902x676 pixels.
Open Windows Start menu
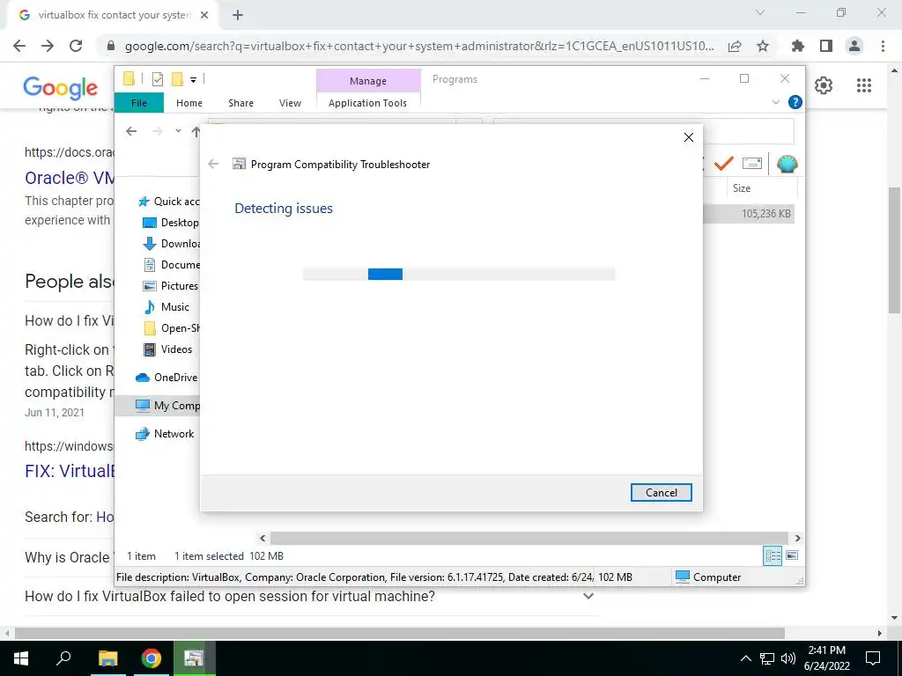coord(21,658)
